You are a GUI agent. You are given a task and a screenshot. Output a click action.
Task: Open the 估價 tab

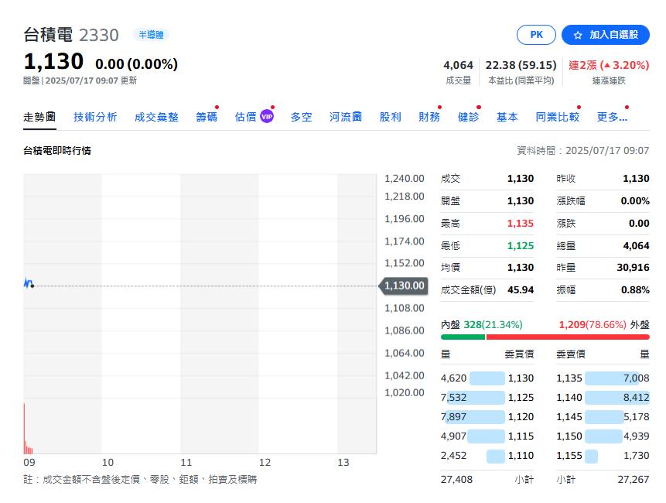245,117
